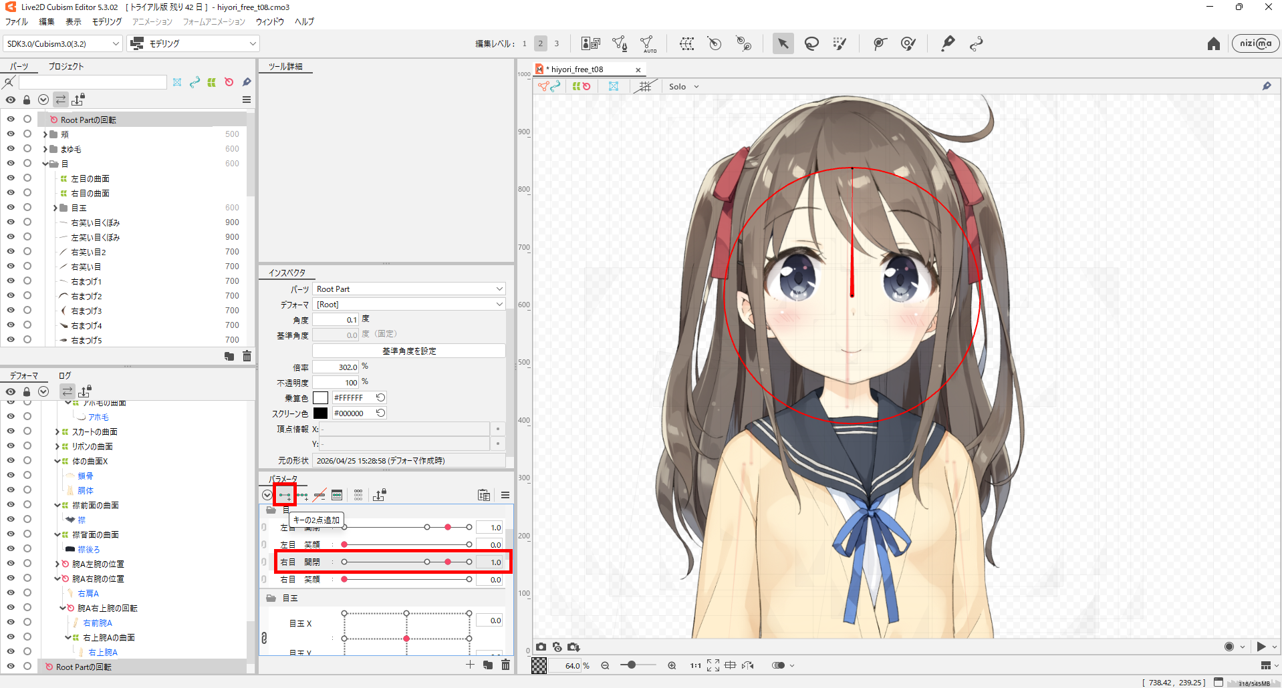Open the white 乗算色 color swatch
1282x688 pixels.
(321, 398)
